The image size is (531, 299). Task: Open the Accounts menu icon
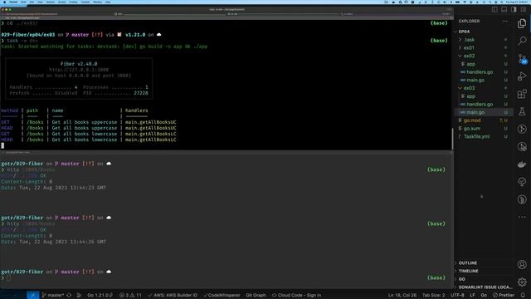[522, 264]
